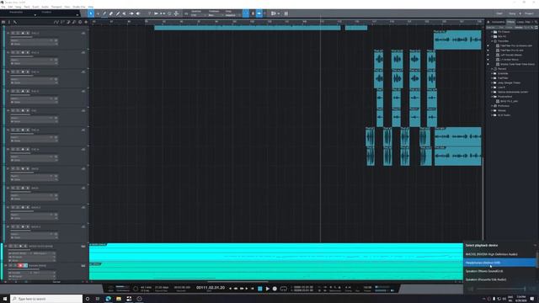
Task: Open the Timebase dropdown in the toolbar
Action: pos(215,15)
